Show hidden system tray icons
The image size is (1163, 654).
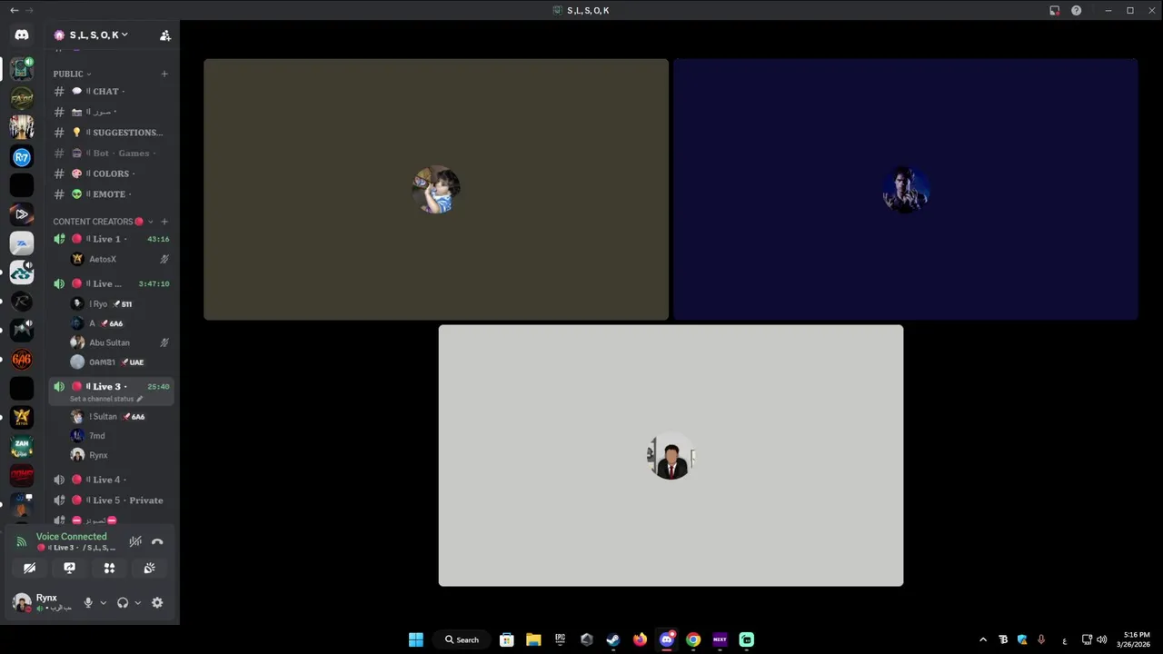983,639
